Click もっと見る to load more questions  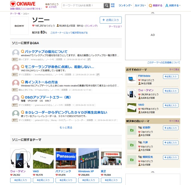(66, 128)
